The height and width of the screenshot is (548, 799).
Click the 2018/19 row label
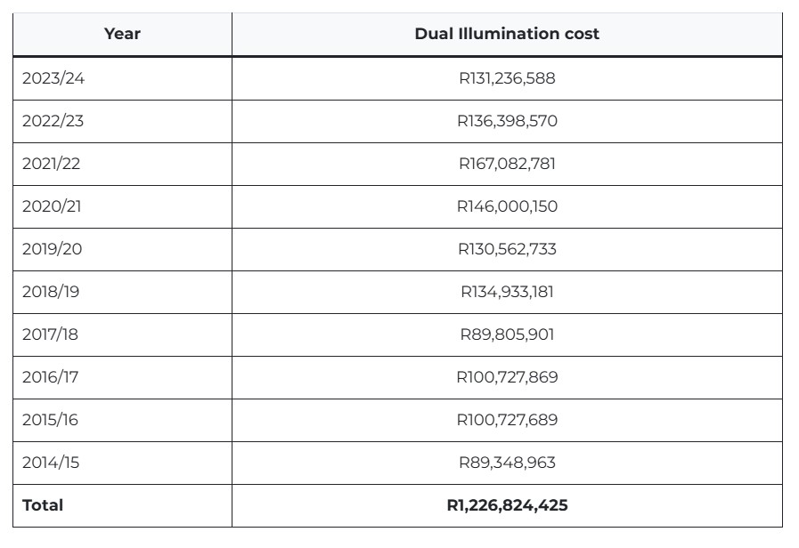tap(51, 292)
